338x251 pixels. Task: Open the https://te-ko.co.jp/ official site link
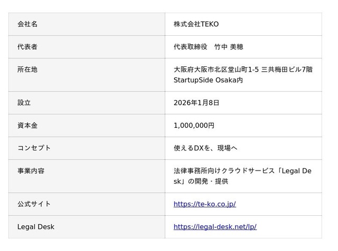[x=204, y=204]
